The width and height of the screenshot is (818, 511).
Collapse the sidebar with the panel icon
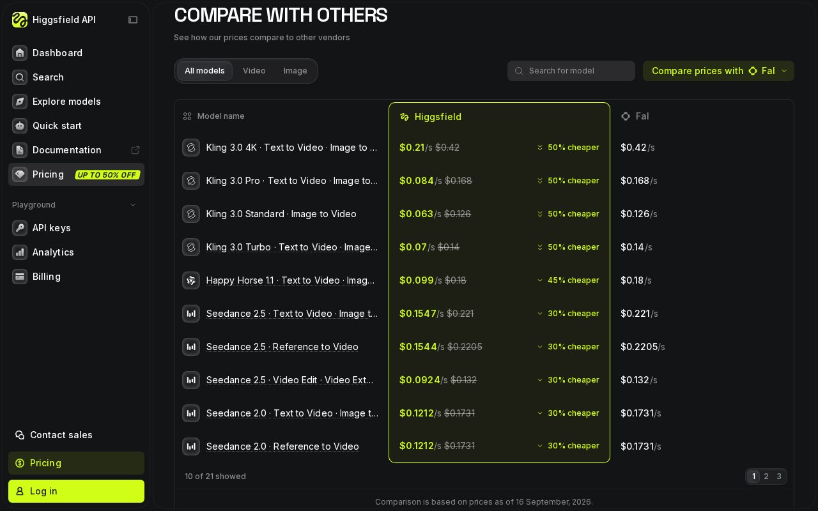pos(133,20)
